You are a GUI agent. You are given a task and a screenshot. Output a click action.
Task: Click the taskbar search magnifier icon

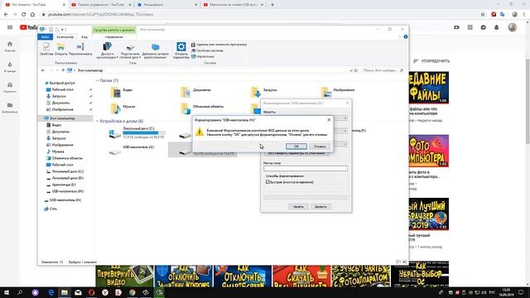point(20,292)
